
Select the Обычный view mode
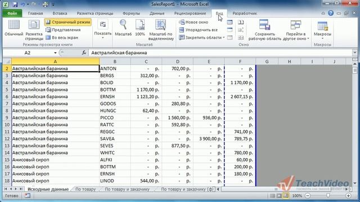[x=13, y=28]
